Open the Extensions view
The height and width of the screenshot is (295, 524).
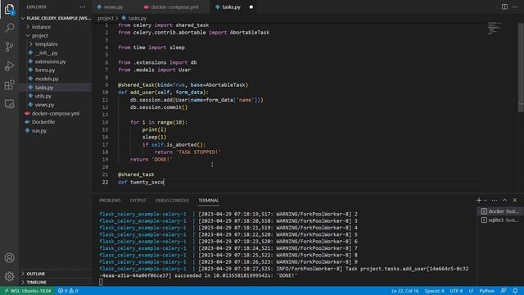click(x=9, y=85)
